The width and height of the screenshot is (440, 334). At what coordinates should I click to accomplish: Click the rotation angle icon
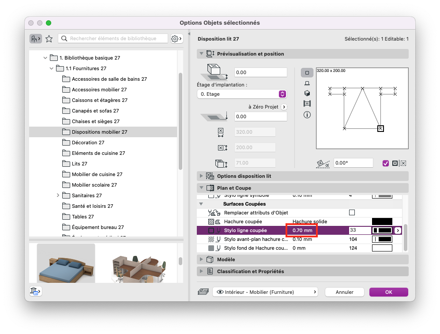click(x=323, y=164)
